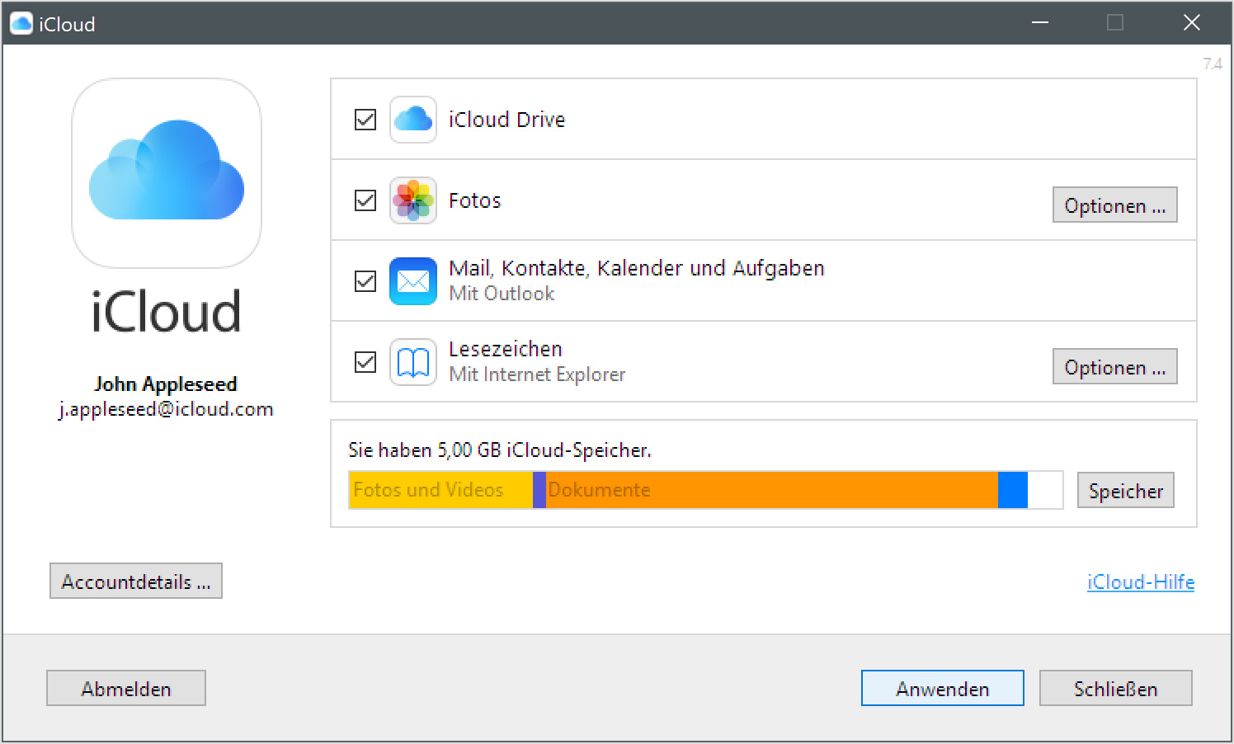Click the Mail envelope icon
Screen dimensions: 1234x744
[x=413, y=281]
